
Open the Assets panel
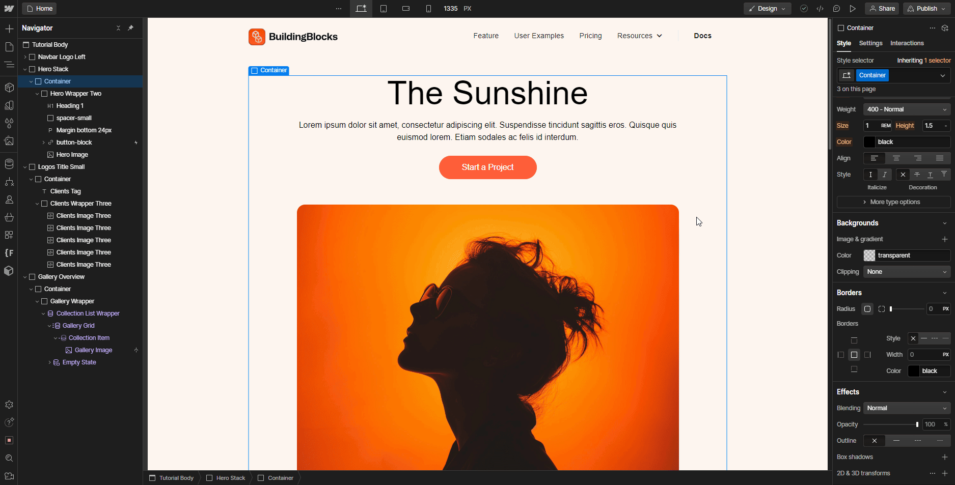point(9,141)
